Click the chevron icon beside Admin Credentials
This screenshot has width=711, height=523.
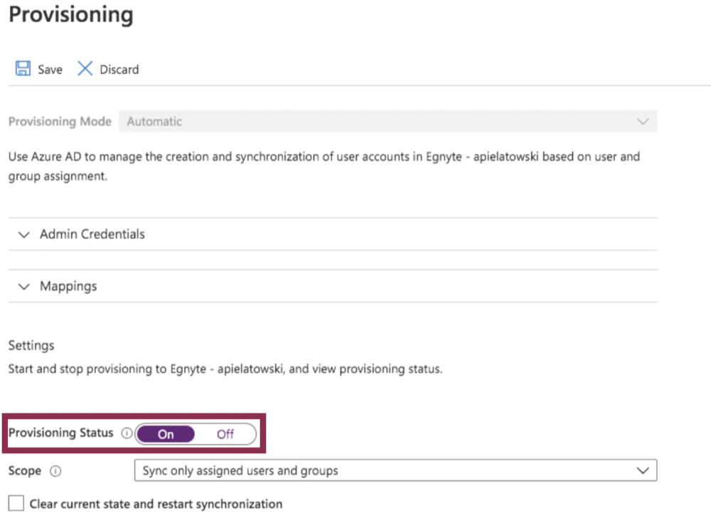23,234
